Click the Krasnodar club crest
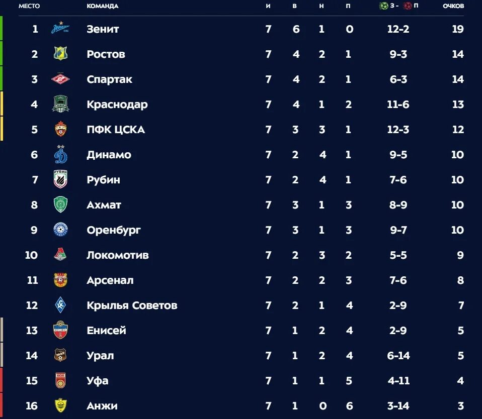 click(x=60, y=104)
